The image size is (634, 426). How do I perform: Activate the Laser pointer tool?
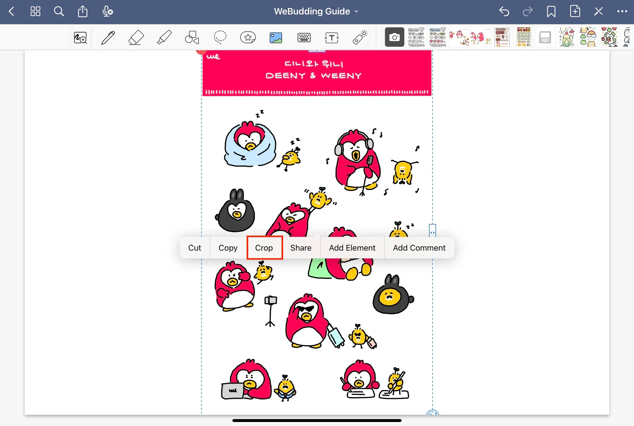[x=360, y=38]
